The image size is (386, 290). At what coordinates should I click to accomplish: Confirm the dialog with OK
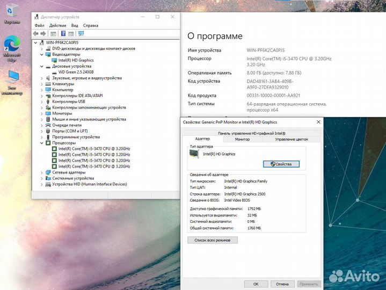coord(256,284)
